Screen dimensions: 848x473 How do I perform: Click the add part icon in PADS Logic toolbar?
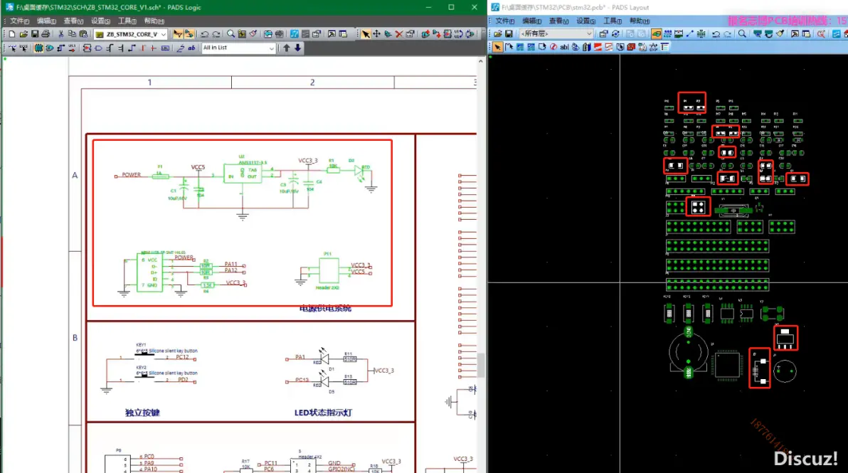click(38, 48)
